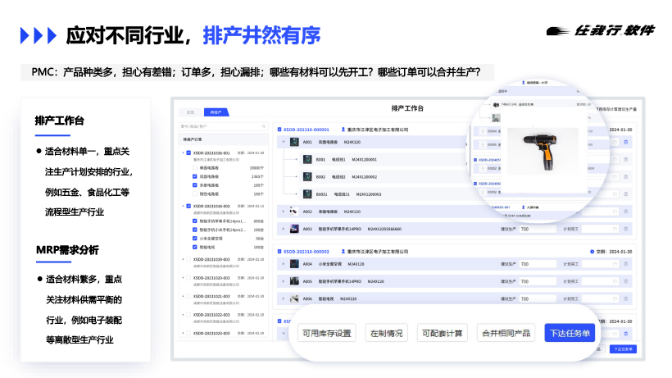Uncheck the 双面电路板 item checkbox

coord(195,176)
